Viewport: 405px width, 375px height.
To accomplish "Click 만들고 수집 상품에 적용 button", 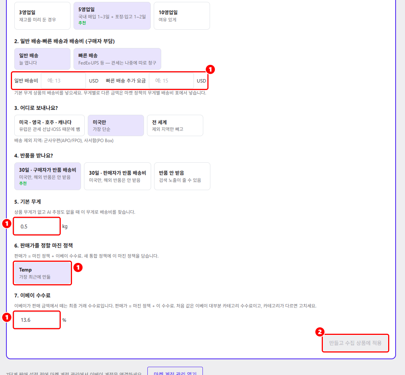I will (x=355, y=343).
